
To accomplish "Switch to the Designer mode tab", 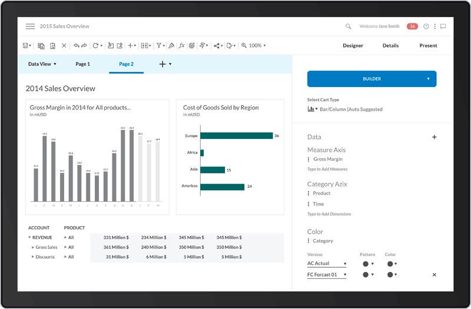I will pos(353,45).
